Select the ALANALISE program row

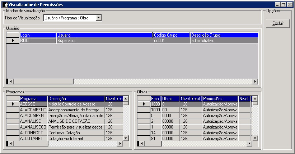coord(33,121)
